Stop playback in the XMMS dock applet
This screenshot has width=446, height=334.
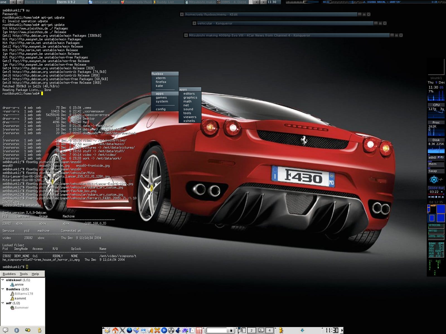[436, 197]
